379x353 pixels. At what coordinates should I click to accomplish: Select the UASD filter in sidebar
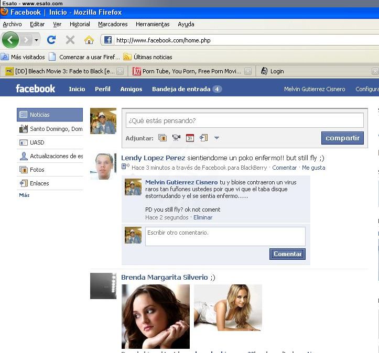[50, 142]
